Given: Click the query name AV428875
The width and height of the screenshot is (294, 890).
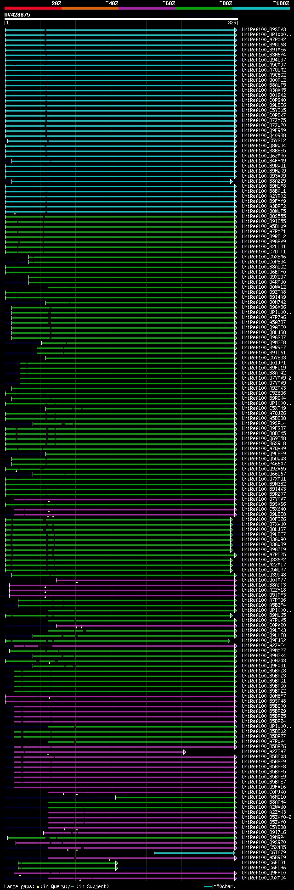Looking at the screenshot, I should coord(17,15).
